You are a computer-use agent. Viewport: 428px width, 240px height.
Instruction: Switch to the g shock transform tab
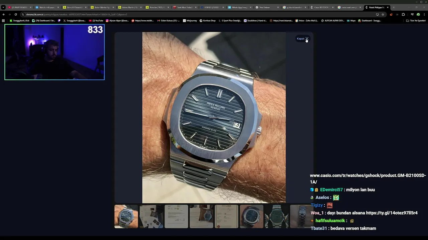pyautogui.click(x=294, y=7)
